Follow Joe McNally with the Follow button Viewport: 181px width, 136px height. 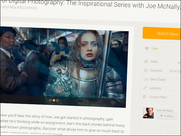(x=166, y=116)
